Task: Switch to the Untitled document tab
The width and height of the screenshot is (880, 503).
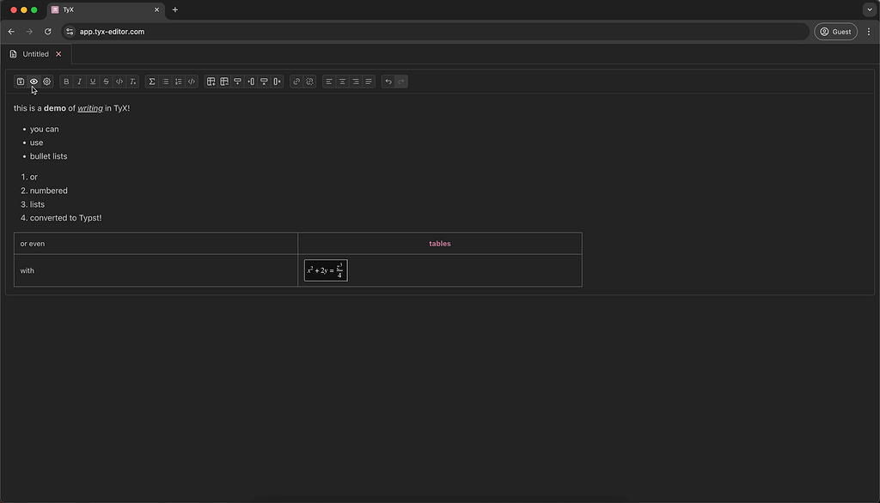Action: [35, 54]
